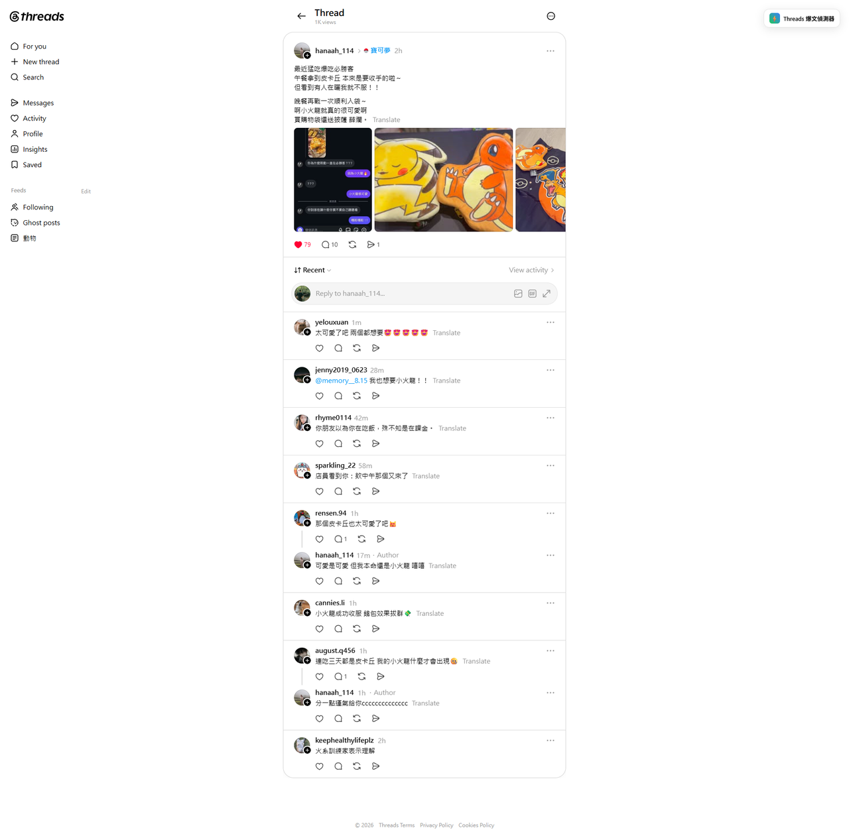Open more options for yelouxuan's comment
The image size is (849, 840).
pos(551,322)
